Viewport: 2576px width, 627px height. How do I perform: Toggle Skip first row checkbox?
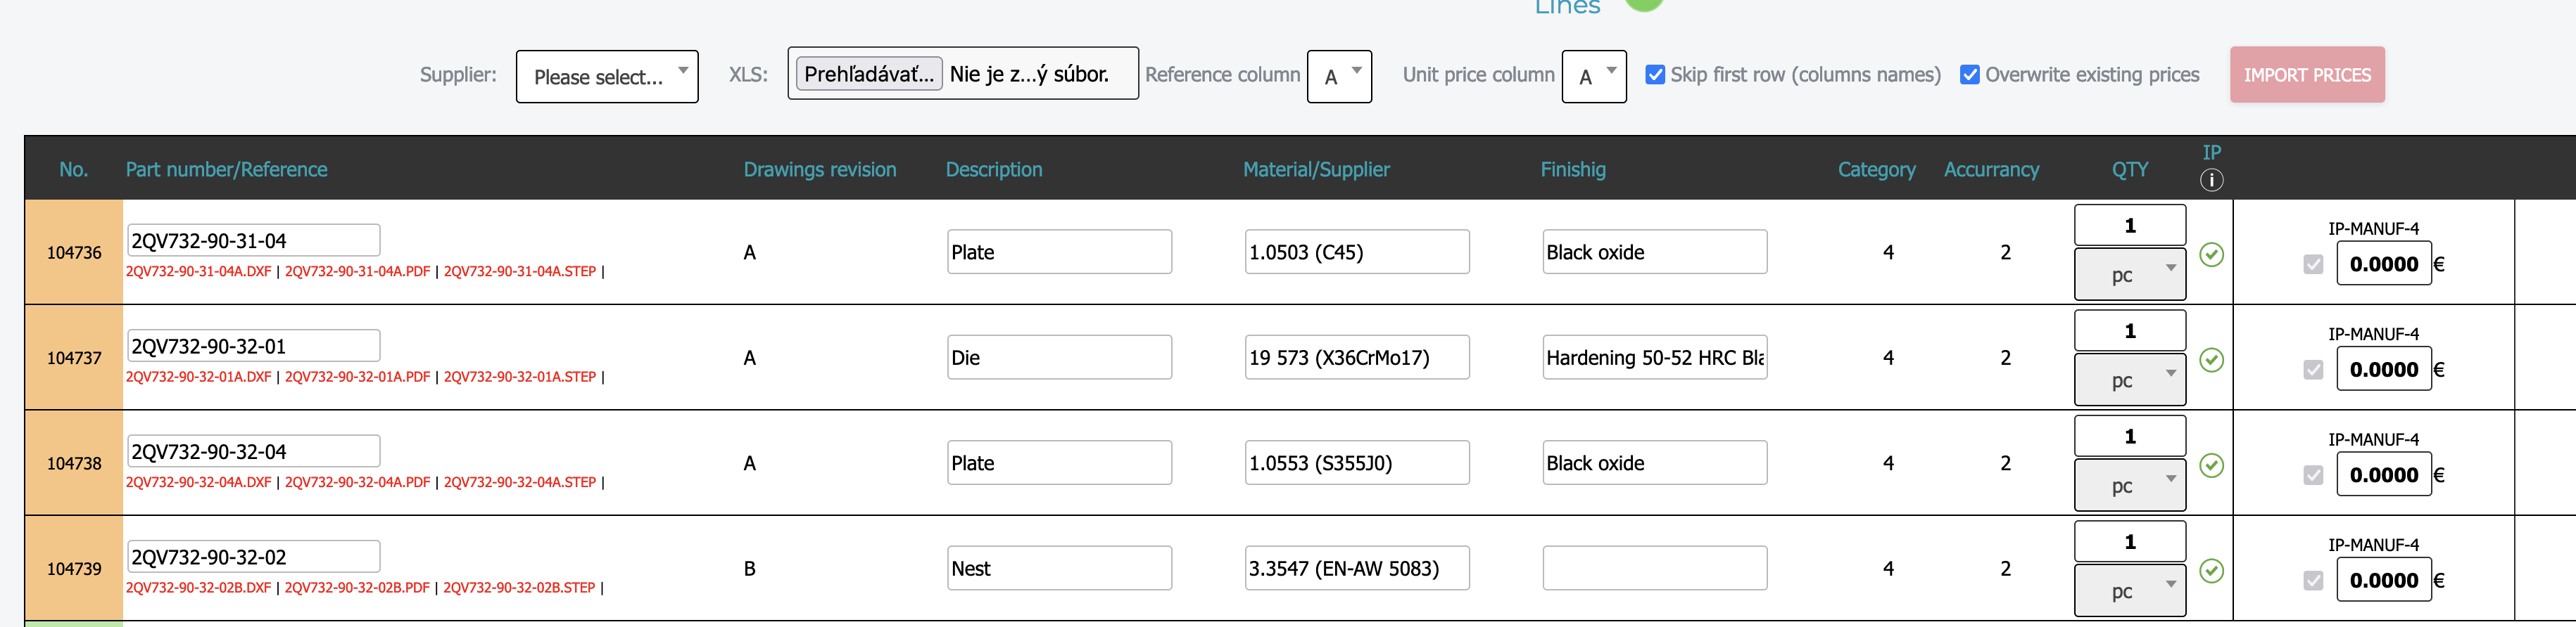click(1655, 75)
